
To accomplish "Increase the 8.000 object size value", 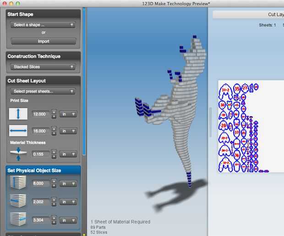I will click(x=54, y=181).
